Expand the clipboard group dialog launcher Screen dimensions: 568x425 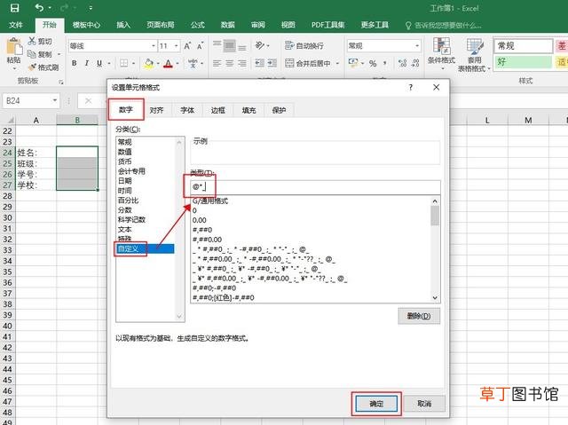point(61,83)
